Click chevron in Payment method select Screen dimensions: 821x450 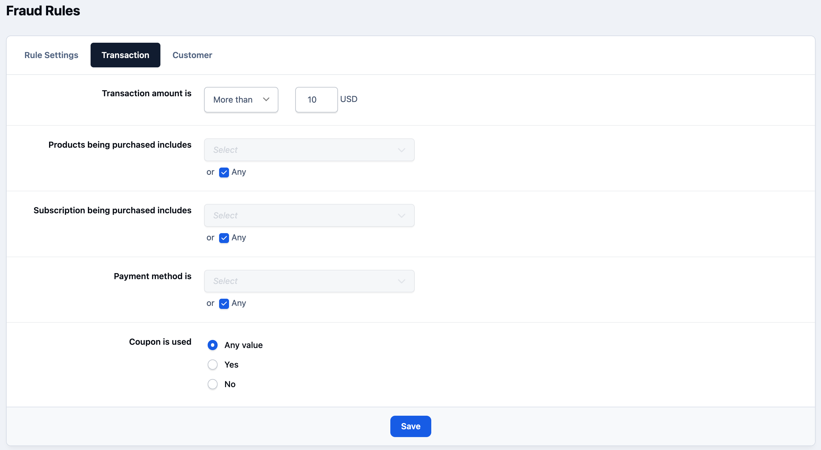coord(401,281)
